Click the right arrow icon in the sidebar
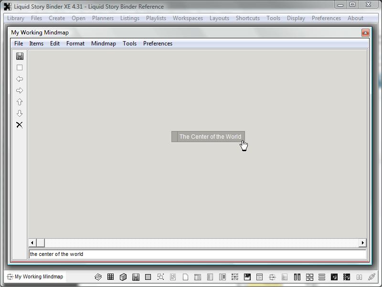 click(x=20, y=90)
